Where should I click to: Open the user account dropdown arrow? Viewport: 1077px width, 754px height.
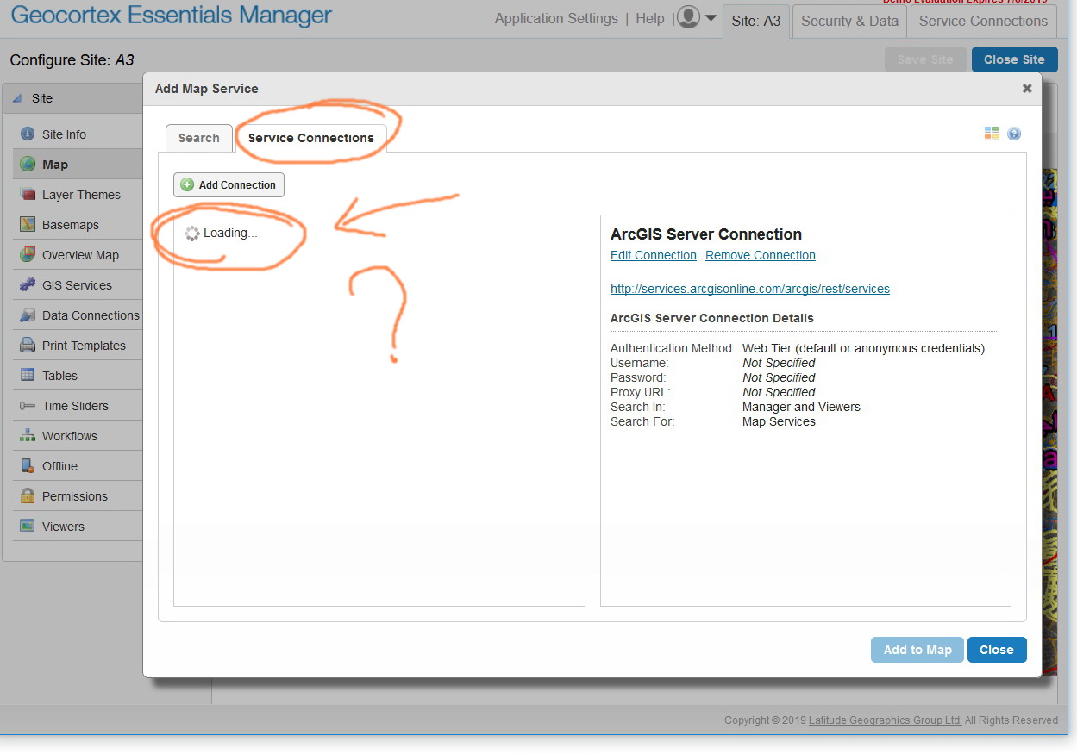click(711, 18)
